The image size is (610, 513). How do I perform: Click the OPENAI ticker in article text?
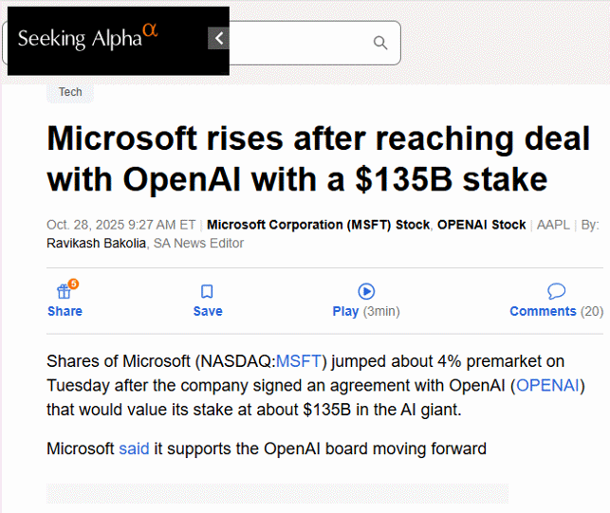(x=547, y=386)
